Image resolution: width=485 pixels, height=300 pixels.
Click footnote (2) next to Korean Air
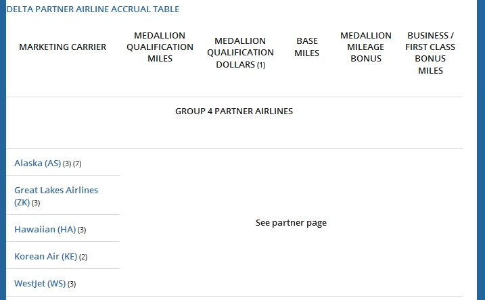point(84,257)
